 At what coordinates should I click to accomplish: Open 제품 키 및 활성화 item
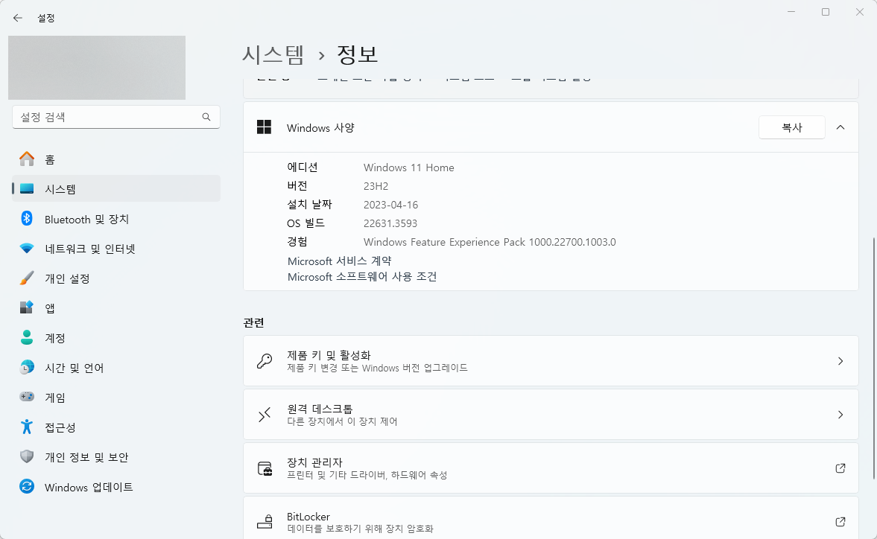point(551,361)
